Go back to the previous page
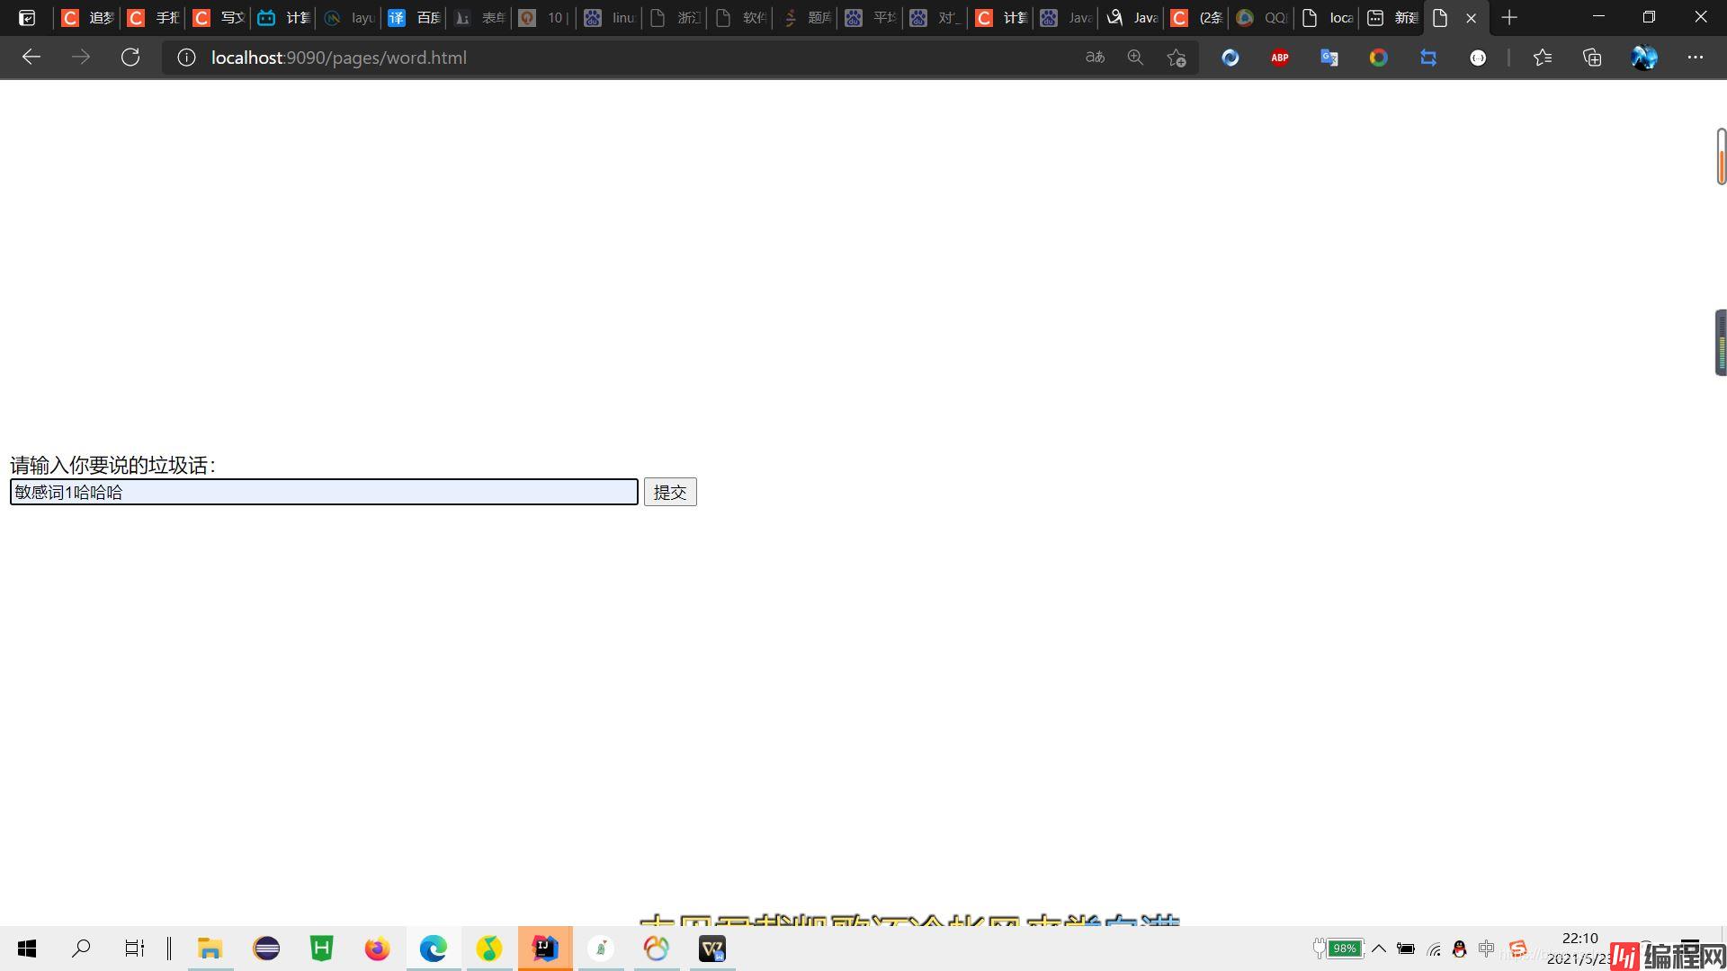The image size is (1727, 971). (31, 58)
